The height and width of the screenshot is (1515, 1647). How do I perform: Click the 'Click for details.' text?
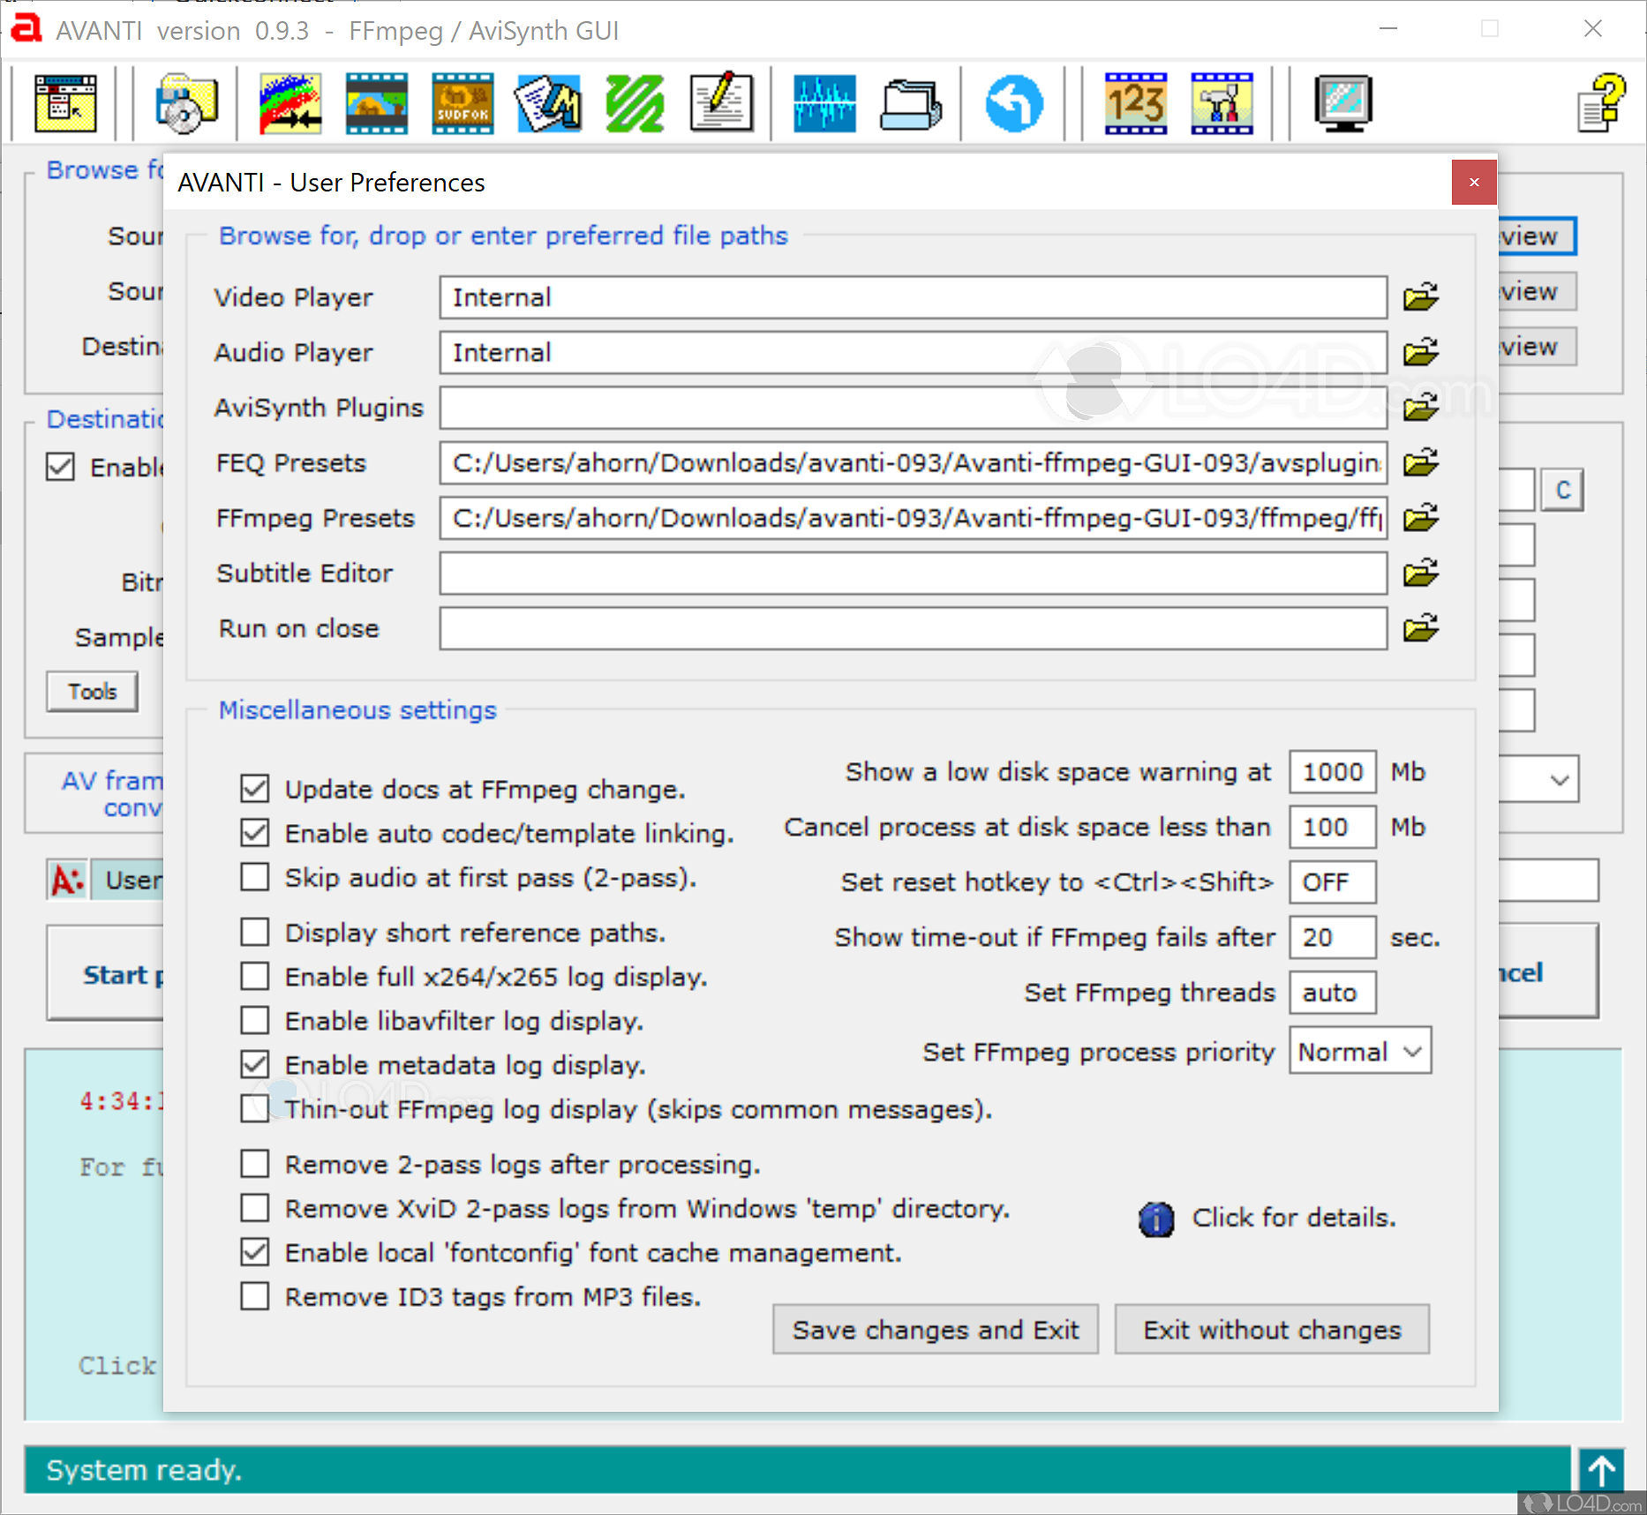(x=1294, y=1218)
